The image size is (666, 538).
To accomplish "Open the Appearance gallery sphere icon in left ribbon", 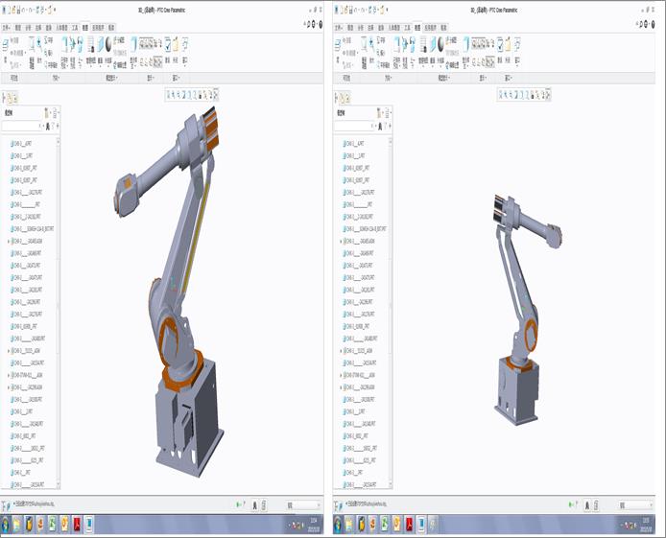I will tap(108, 43).
